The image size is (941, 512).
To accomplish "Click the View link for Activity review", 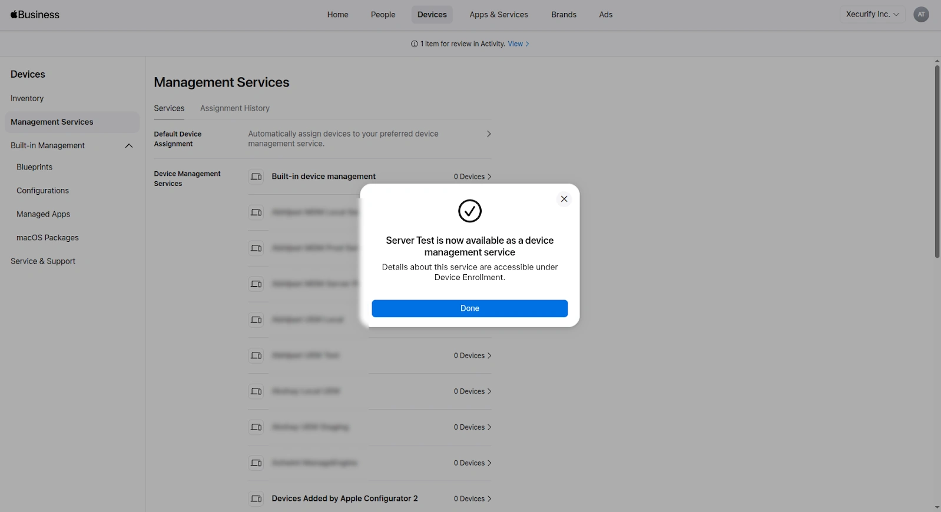I will point(518,44).
